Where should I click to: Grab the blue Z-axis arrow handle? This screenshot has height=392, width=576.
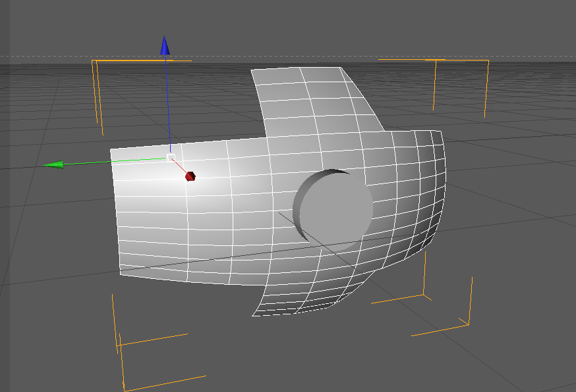(165, 45)
